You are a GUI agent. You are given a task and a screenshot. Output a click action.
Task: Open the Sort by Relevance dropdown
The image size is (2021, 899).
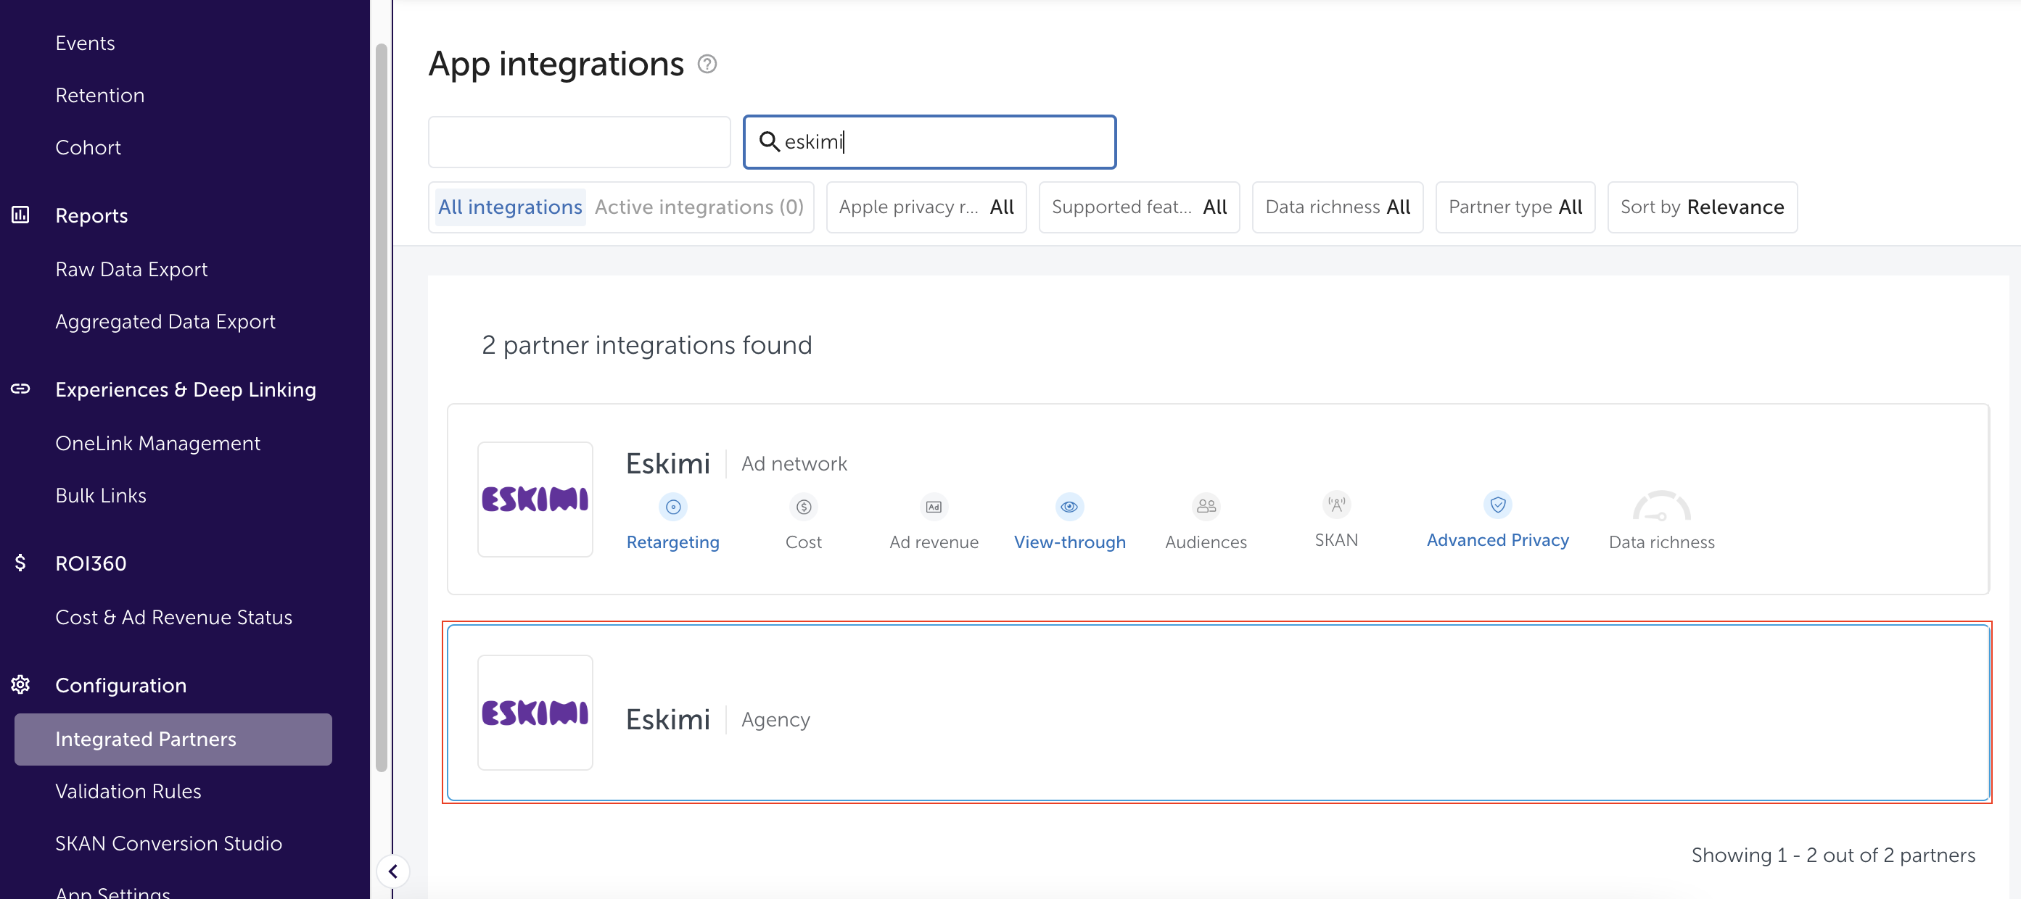(x=1703, y=207)
